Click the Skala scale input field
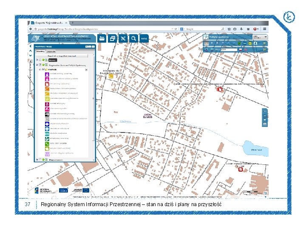 [229, 50]
